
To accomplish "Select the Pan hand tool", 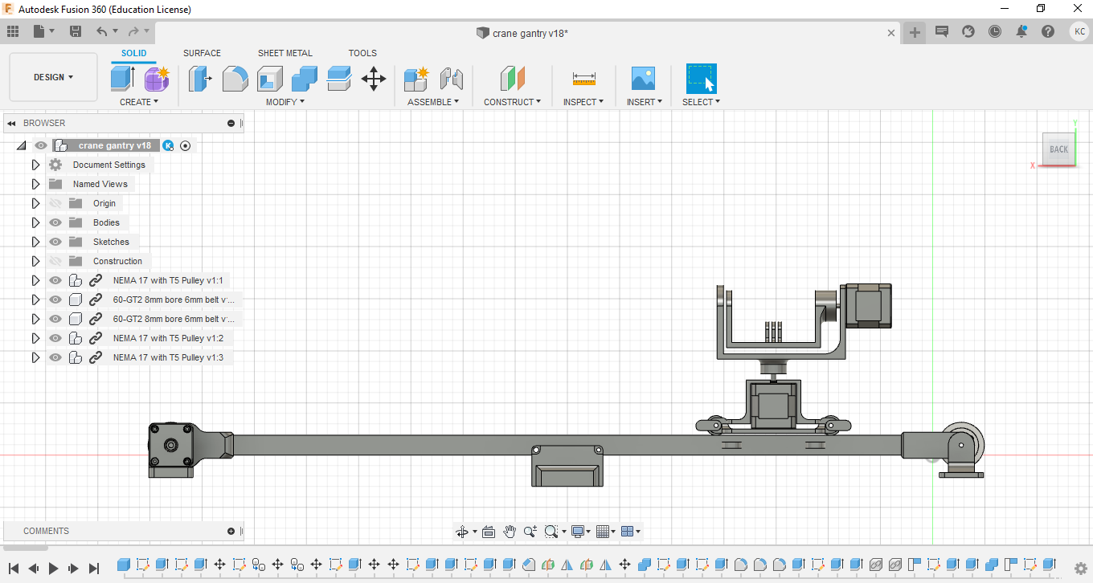I will pos(510,532).
